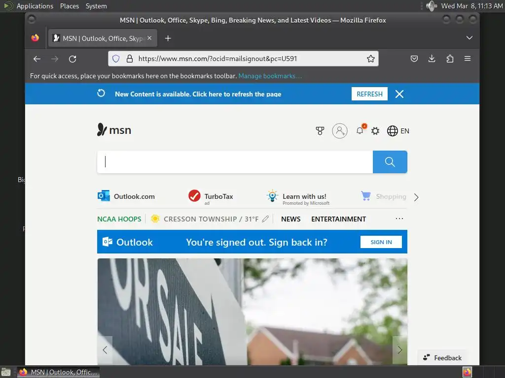
Task: Open the clock showing Wed Mar 8
Action: (x=472, y=6)
